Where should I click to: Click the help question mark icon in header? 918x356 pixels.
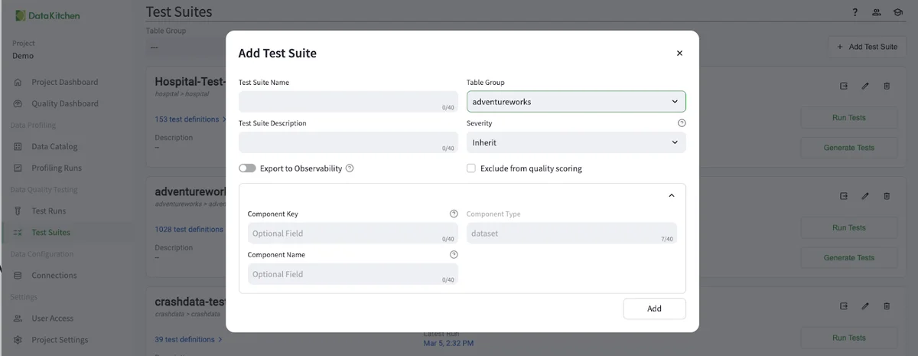click(855, 13)
